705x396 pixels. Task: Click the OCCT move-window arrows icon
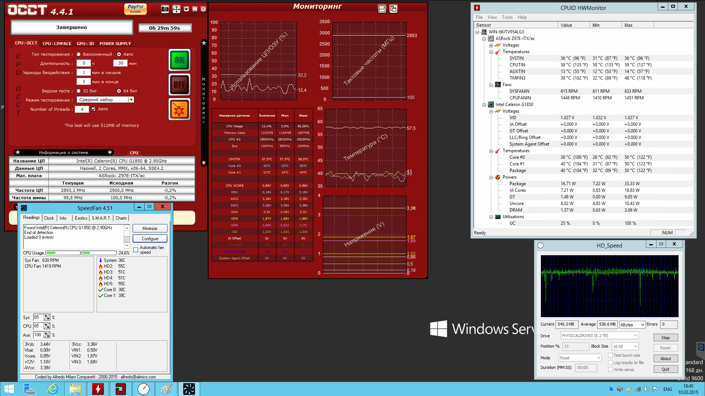[177, 9]
